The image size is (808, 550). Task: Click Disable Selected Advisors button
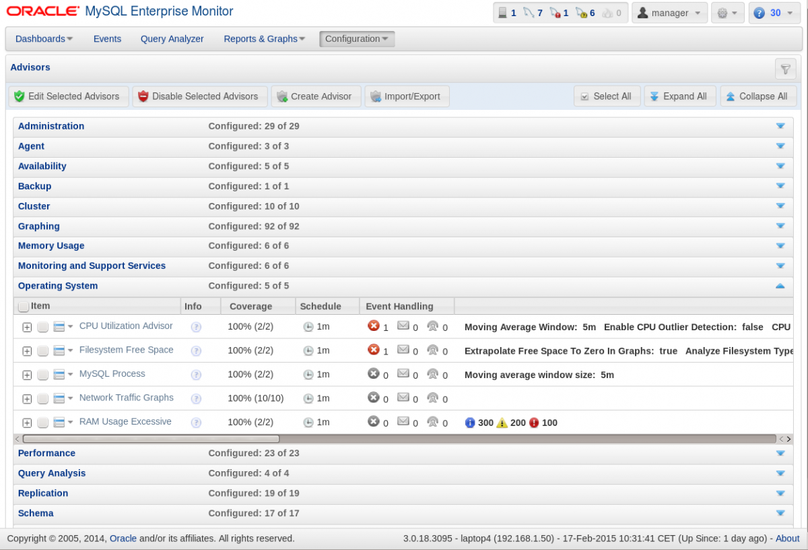coord(200,96)
